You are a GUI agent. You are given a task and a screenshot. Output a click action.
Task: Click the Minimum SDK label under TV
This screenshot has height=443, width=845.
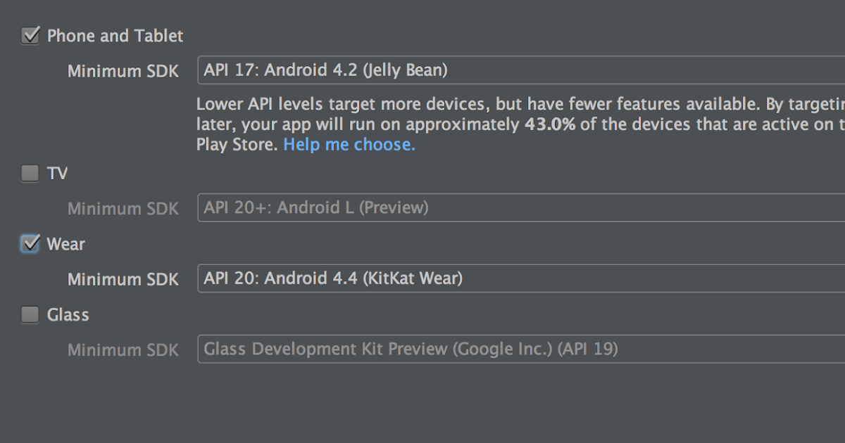tap(123, 209)
